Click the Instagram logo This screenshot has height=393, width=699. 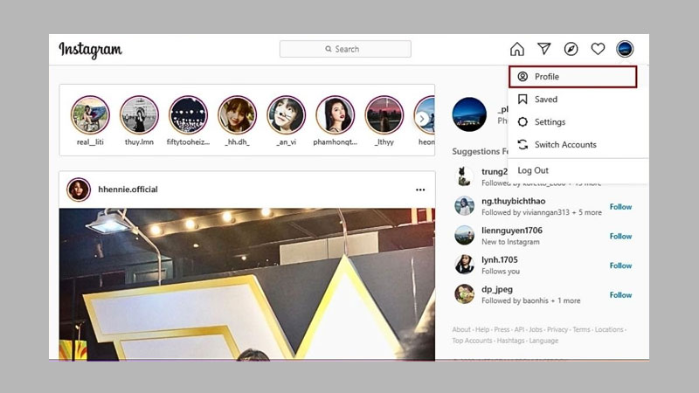[x=91, y=50]
